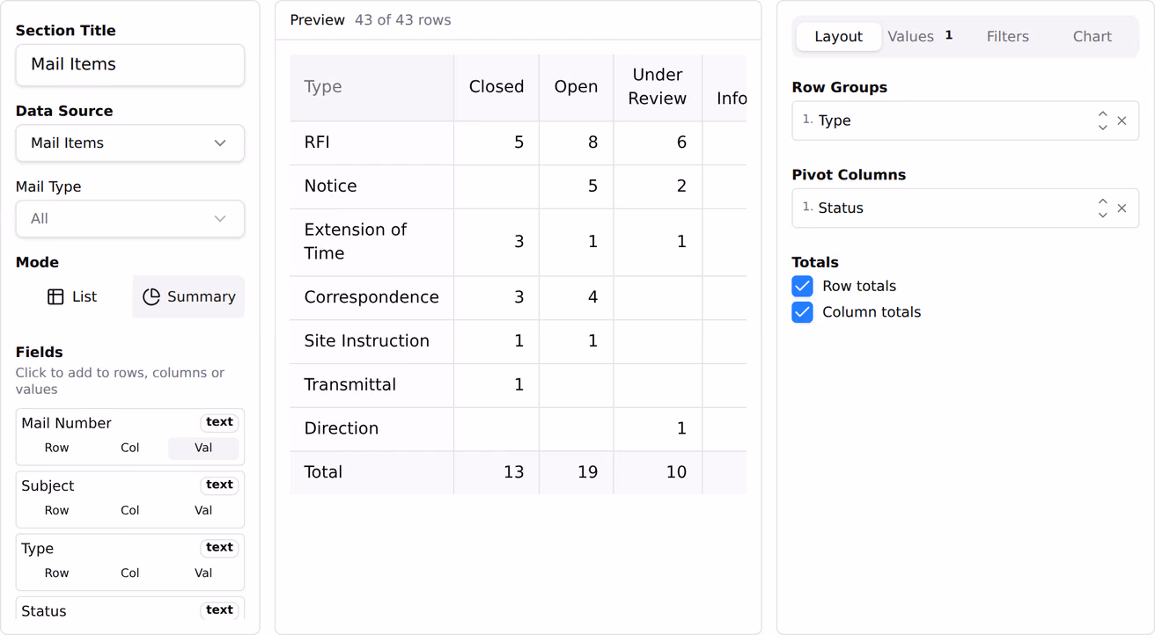Move Status pivot column down
This screenshot has width=1155, height=635.
click(1103, 215)
